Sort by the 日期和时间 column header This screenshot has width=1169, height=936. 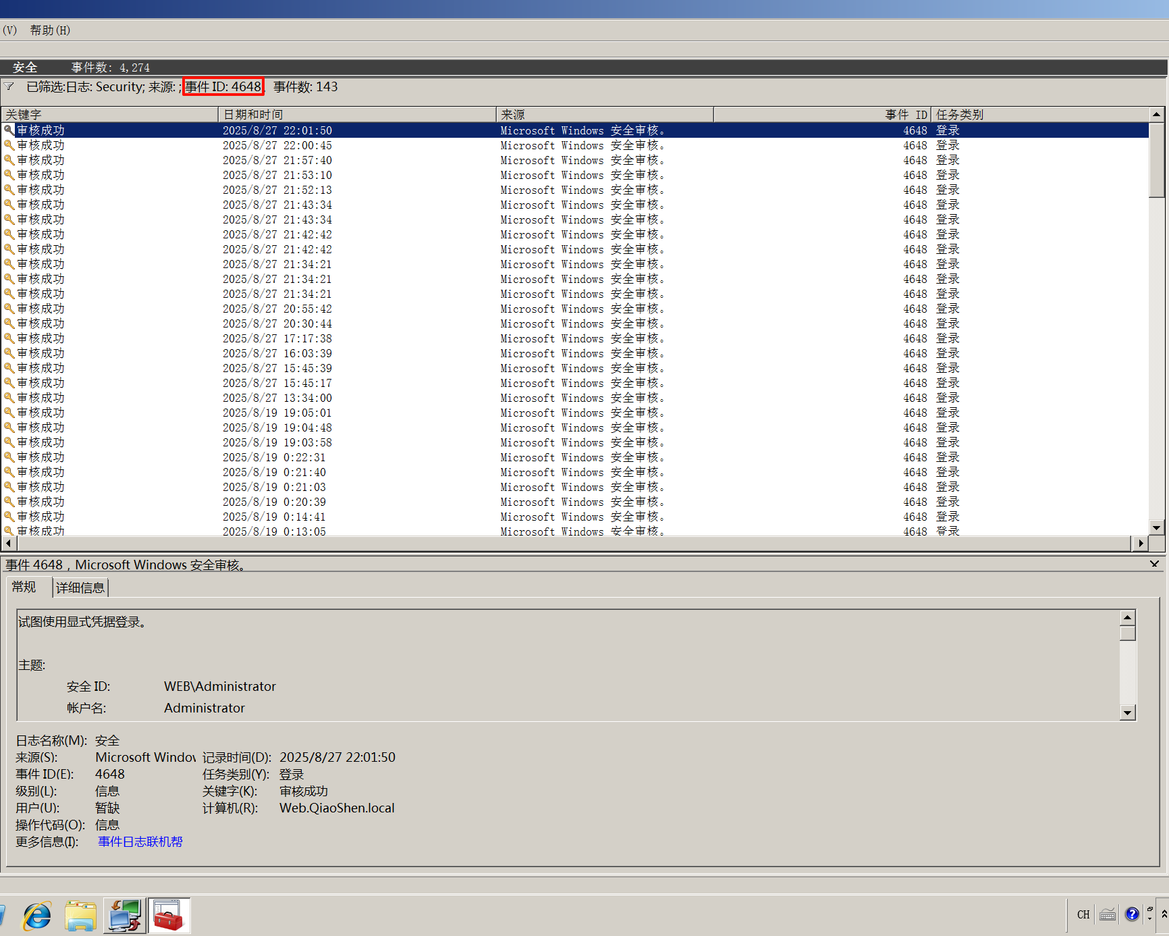pyautogui.click(x=356, y=115)
